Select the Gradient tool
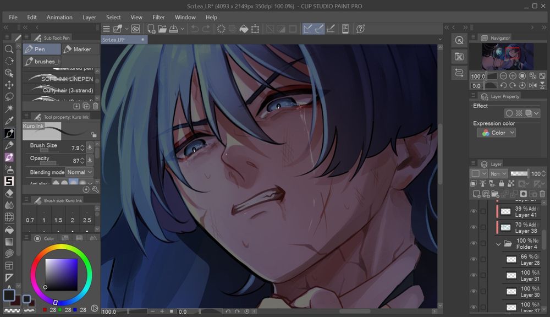This screenshot has width=550, height=317. coord(9,242)
